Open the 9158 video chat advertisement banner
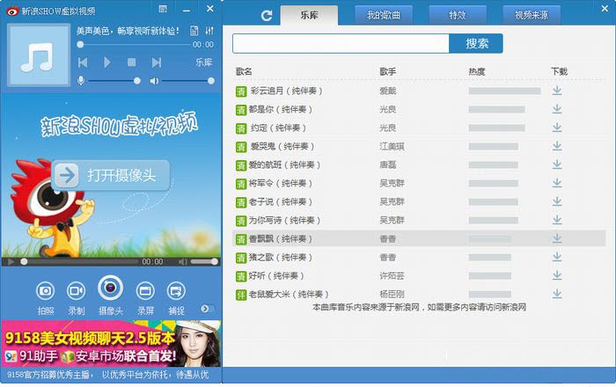The height and width of the screenshot is (387, 616). click(111, 344)
